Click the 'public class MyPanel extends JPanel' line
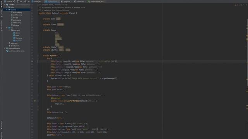 pyautogui.click(x=58, y=13)
